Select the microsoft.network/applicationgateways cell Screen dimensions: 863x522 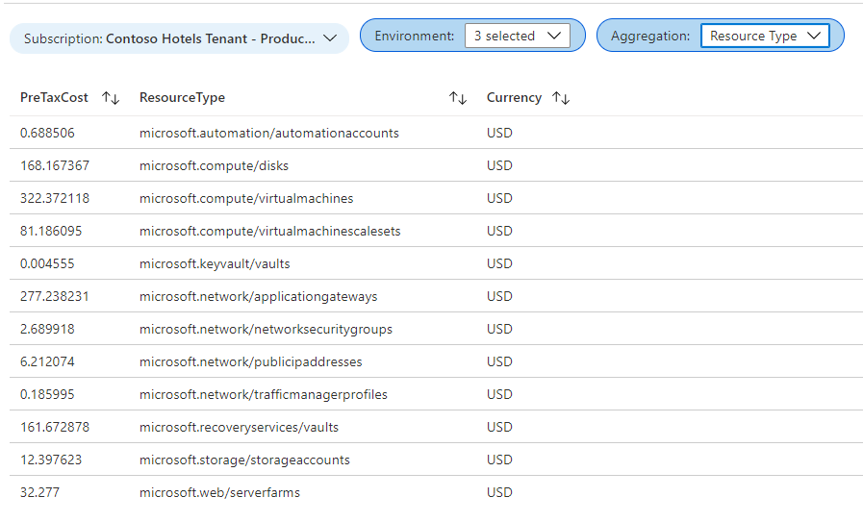(x=259, y=296)
